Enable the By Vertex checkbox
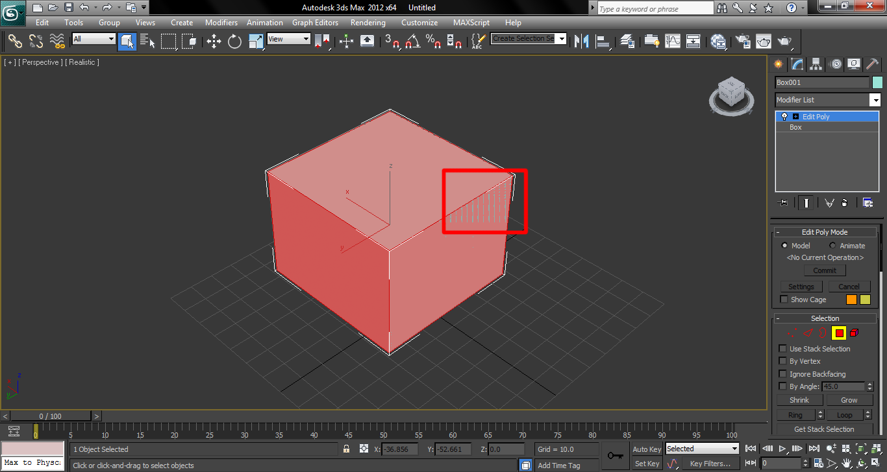The width and height of the screenshot is (887, 472). [783, 361]
